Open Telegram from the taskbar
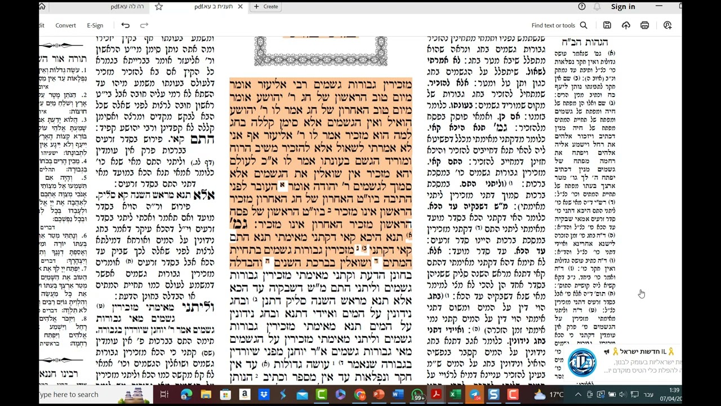Image resolution: width=721 pixels, height=406 pixels. pyautogui.click(x=474, y=395)
